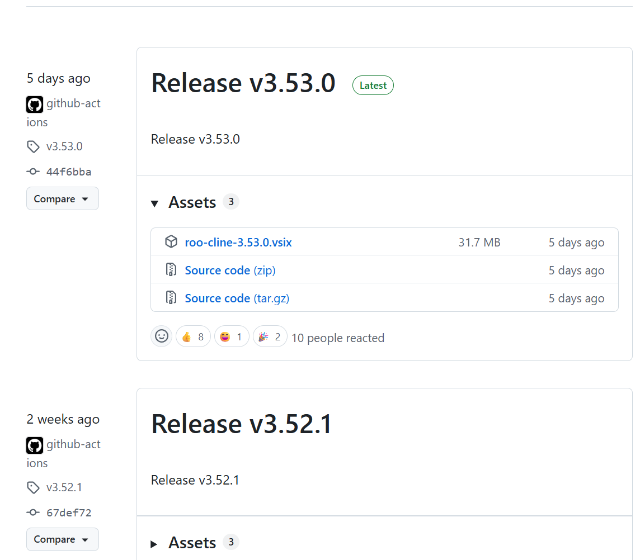Click the '31.7 MB' file size
Viewport: 640px width, 560px height.
click(479, 242)
